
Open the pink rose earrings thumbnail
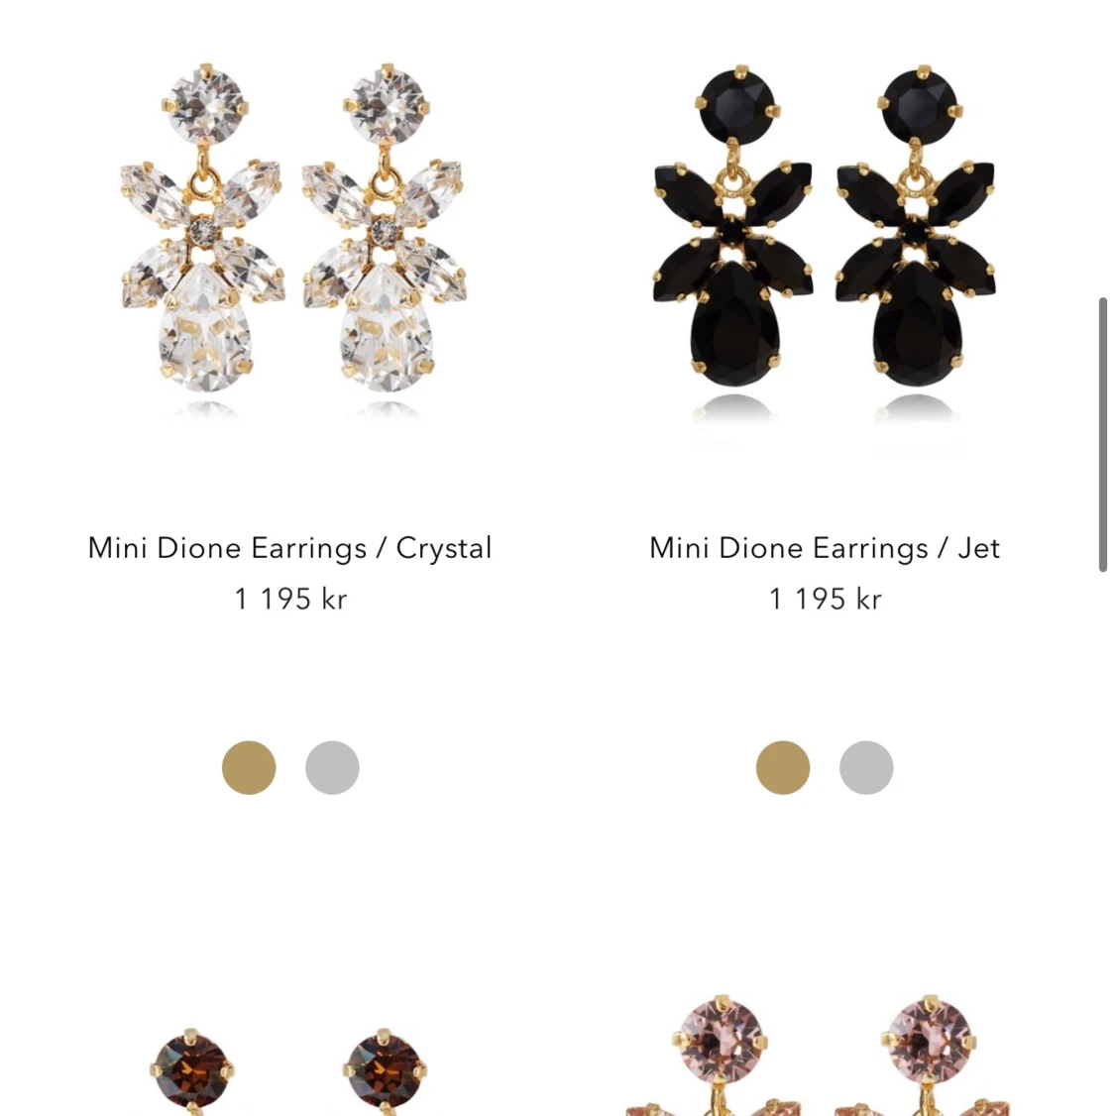pyautogui.click(x=826, y=1055)
